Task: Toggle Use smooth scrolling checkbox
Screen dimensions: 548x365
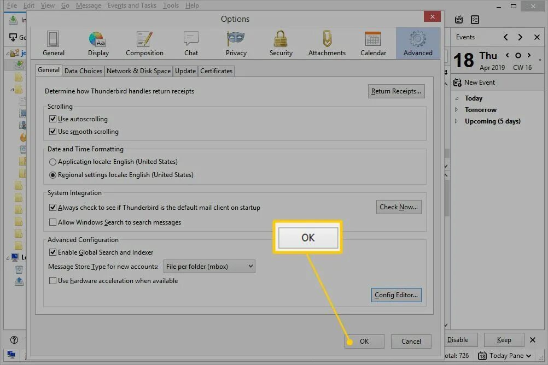Action: 53,131
